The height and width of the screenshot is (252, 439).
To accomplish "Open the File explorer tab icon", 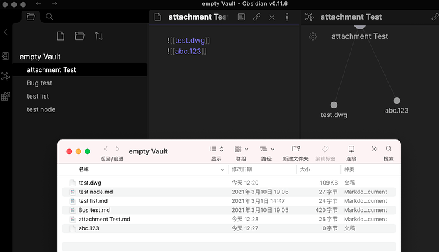I will pyautogui.click(x=31, y=17).
